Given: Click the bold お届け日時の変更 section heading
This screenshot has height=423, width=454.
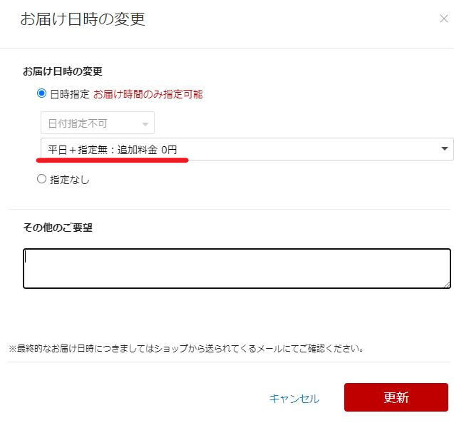Looking at the screenshot, I should pos(63,71).
